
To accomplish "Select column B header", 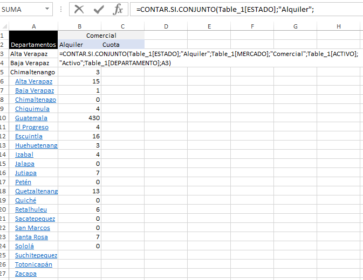I will pyautogui.click(x=79, y=26).
